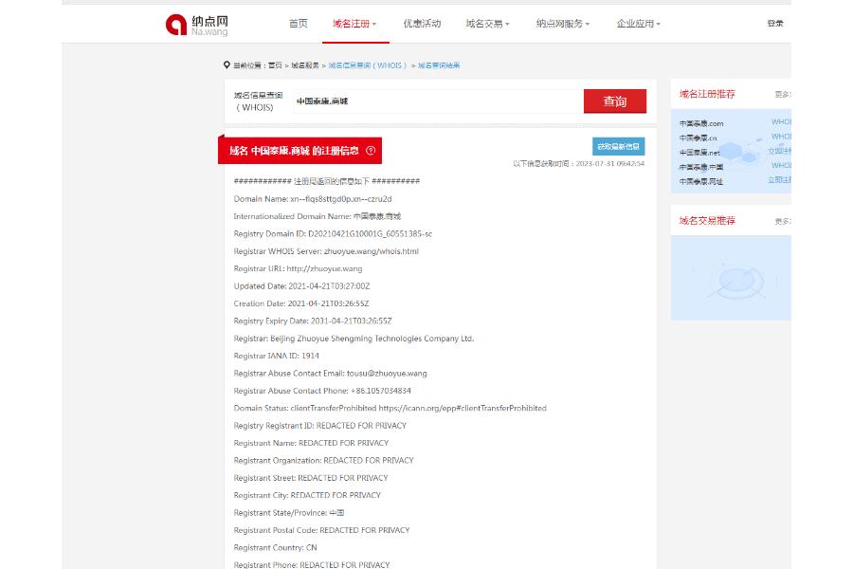Click the red 查询 search button

[x=615, y=101]
